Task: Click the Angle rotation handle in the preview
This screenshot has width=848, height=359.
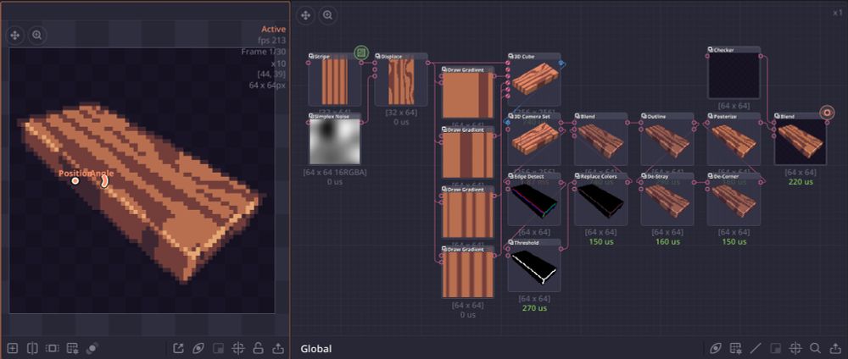Action: [x=103, y=181]
